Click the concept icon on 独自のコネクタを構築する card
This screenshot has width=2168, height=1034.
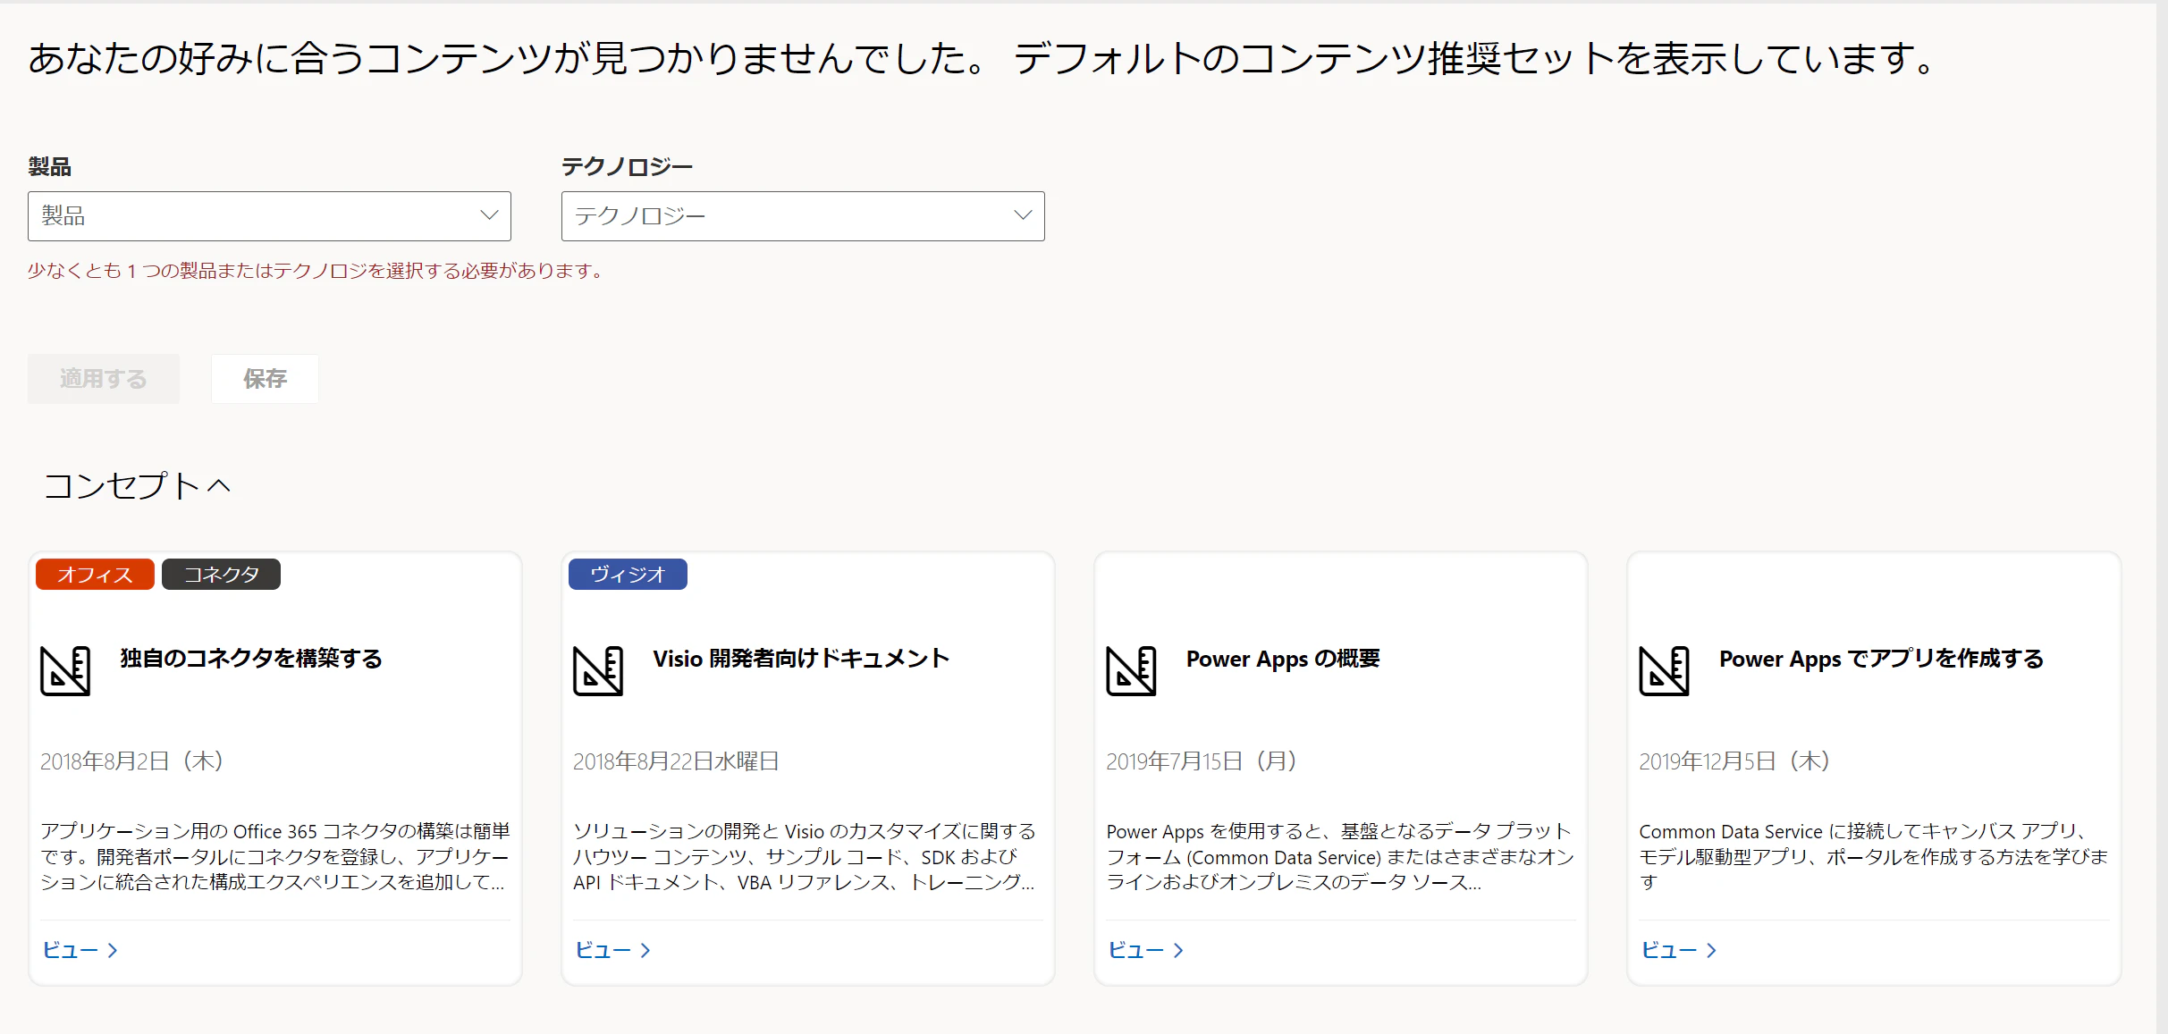tap(65, 671)
